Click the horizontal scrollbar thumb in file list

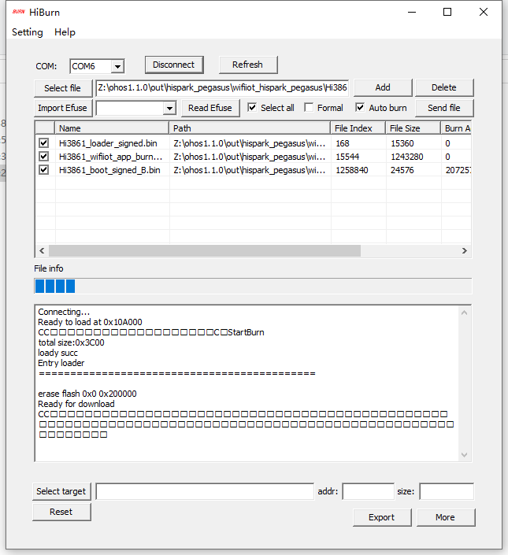click(x=205, y=250)
